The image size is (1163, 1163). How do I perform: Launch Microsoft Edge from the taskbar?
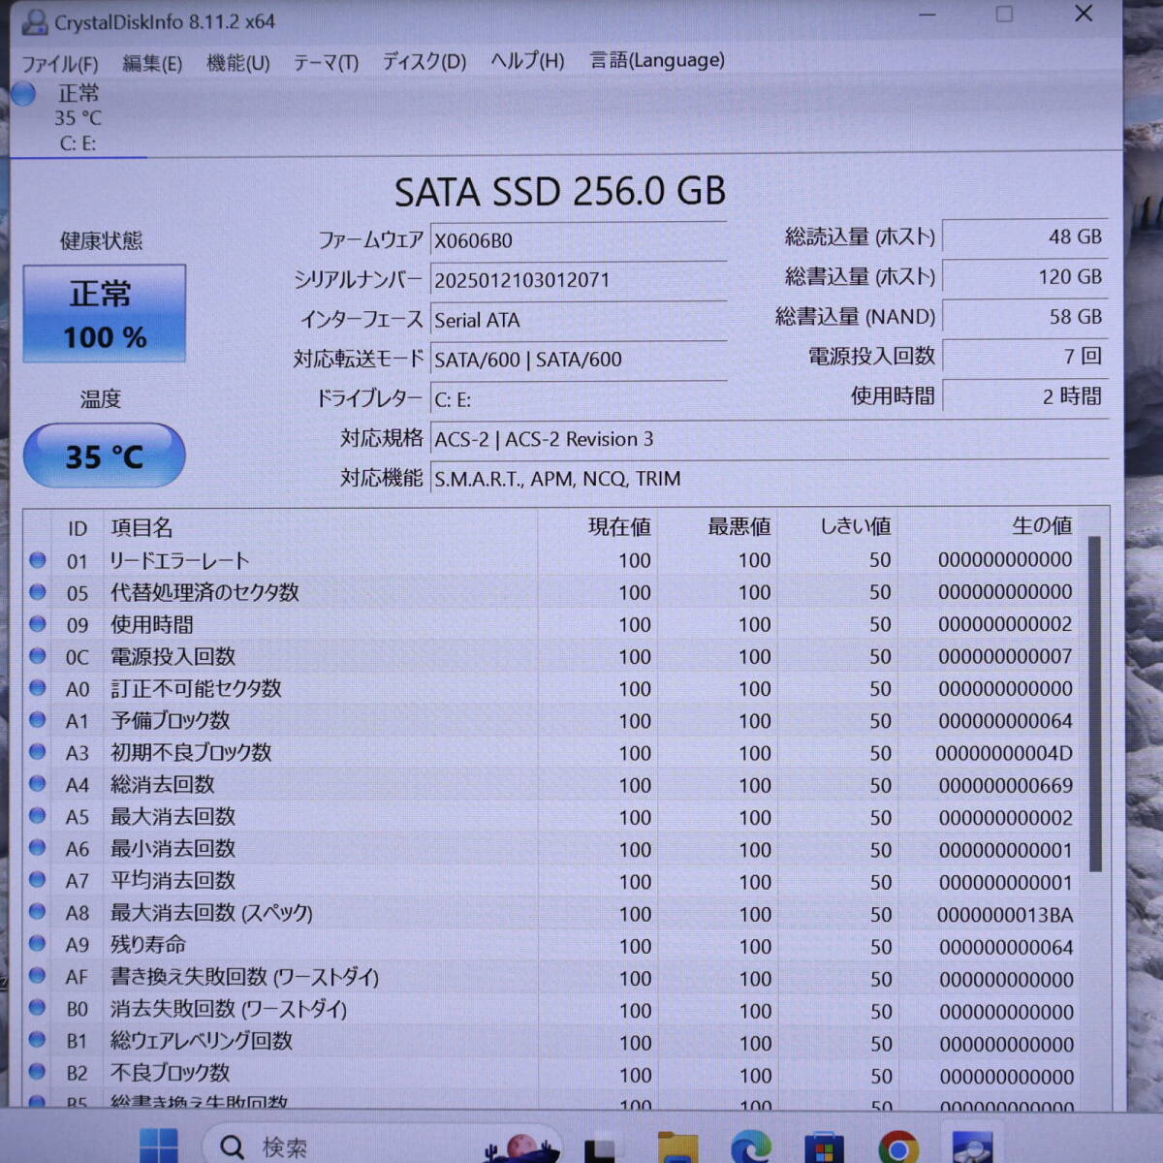751,1147
